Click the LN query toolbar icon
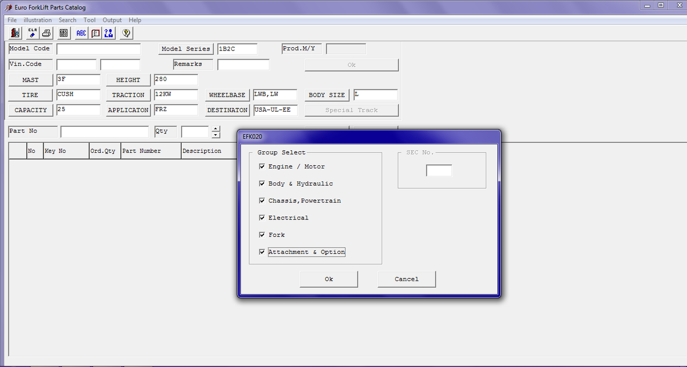Viewport: 687px width, 367px height. 109,33
